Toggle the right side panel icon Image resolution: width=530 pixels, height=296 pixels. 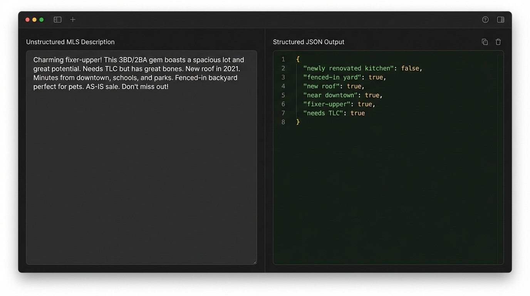(x=501, y=20)
